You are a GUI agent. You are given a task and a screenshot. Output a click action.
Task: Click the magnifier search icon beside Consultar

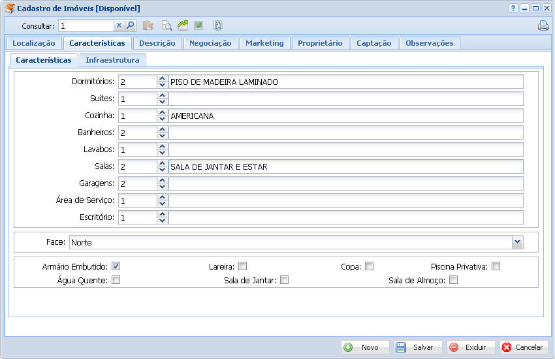coord(130,25)
